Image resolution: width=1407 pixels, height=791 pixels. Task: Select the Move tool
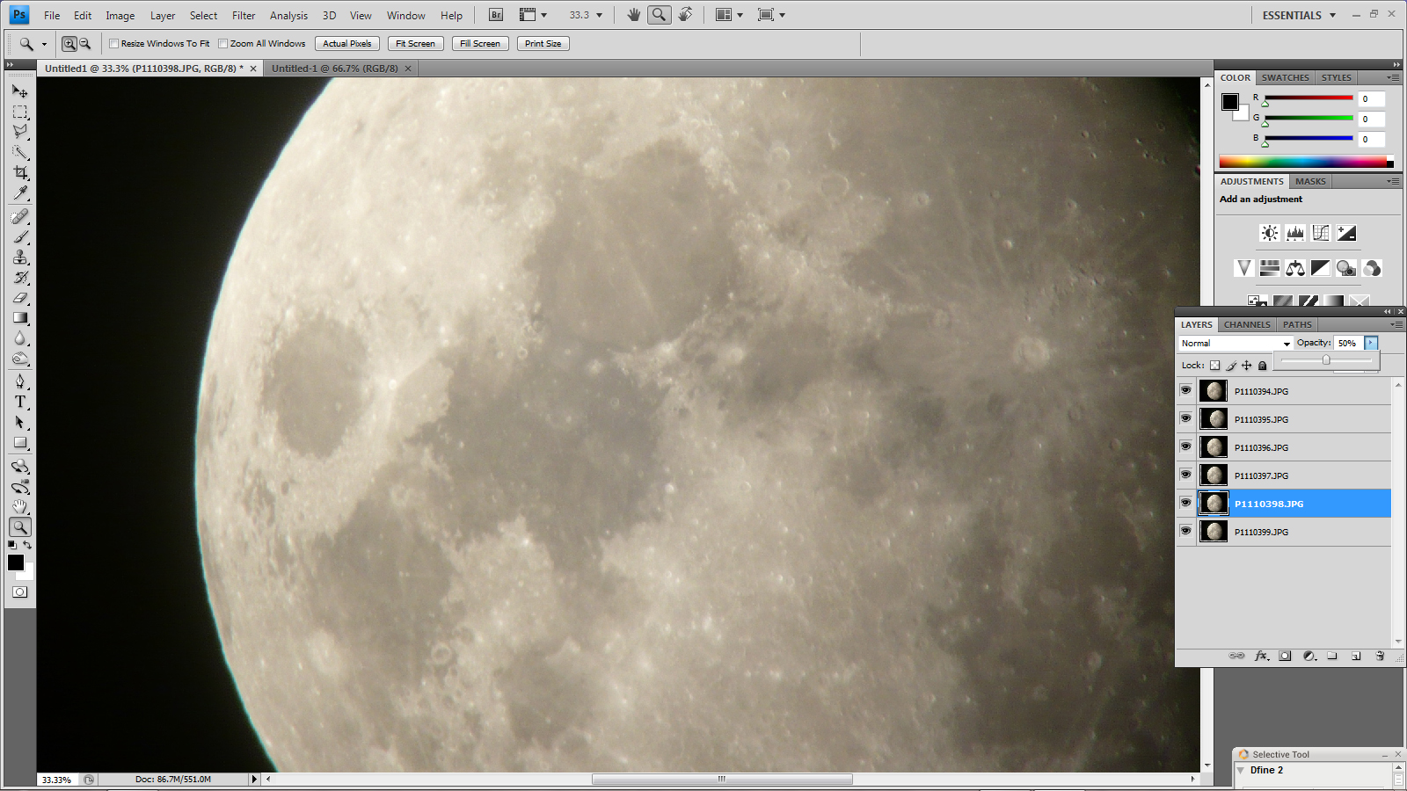click(20, 91)
